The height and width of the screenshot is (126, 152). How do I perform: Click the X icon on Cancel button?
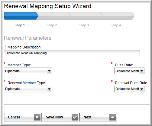(37, 117)
